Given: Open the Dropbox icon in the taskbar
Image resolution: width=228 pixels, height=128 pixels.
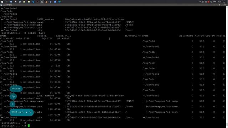Looking at the screenshot, I should (x=51, y=2).
